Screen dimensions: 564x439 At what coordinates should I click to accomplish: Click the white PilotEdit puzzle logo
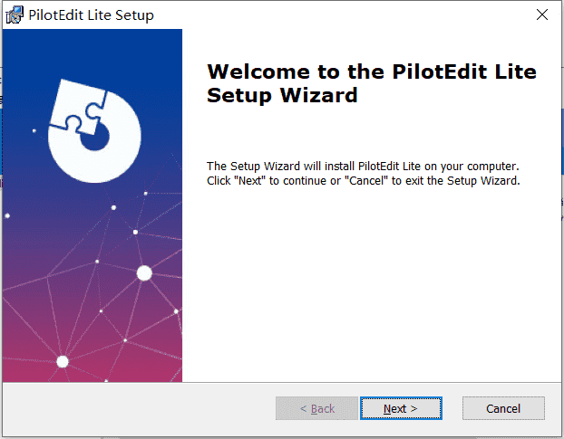[x=94, y=131]
